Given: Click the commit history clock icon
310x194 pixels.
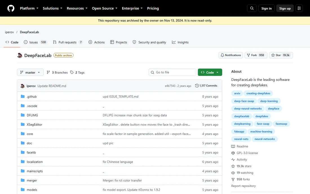Looking at the screenshot, I should point(197,86).
